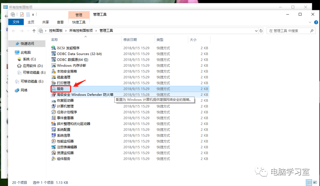Image resolution: width=320 pixels, height=186 pixels.
Task: Expand the ribbon with the chevron
Action: 310,22
